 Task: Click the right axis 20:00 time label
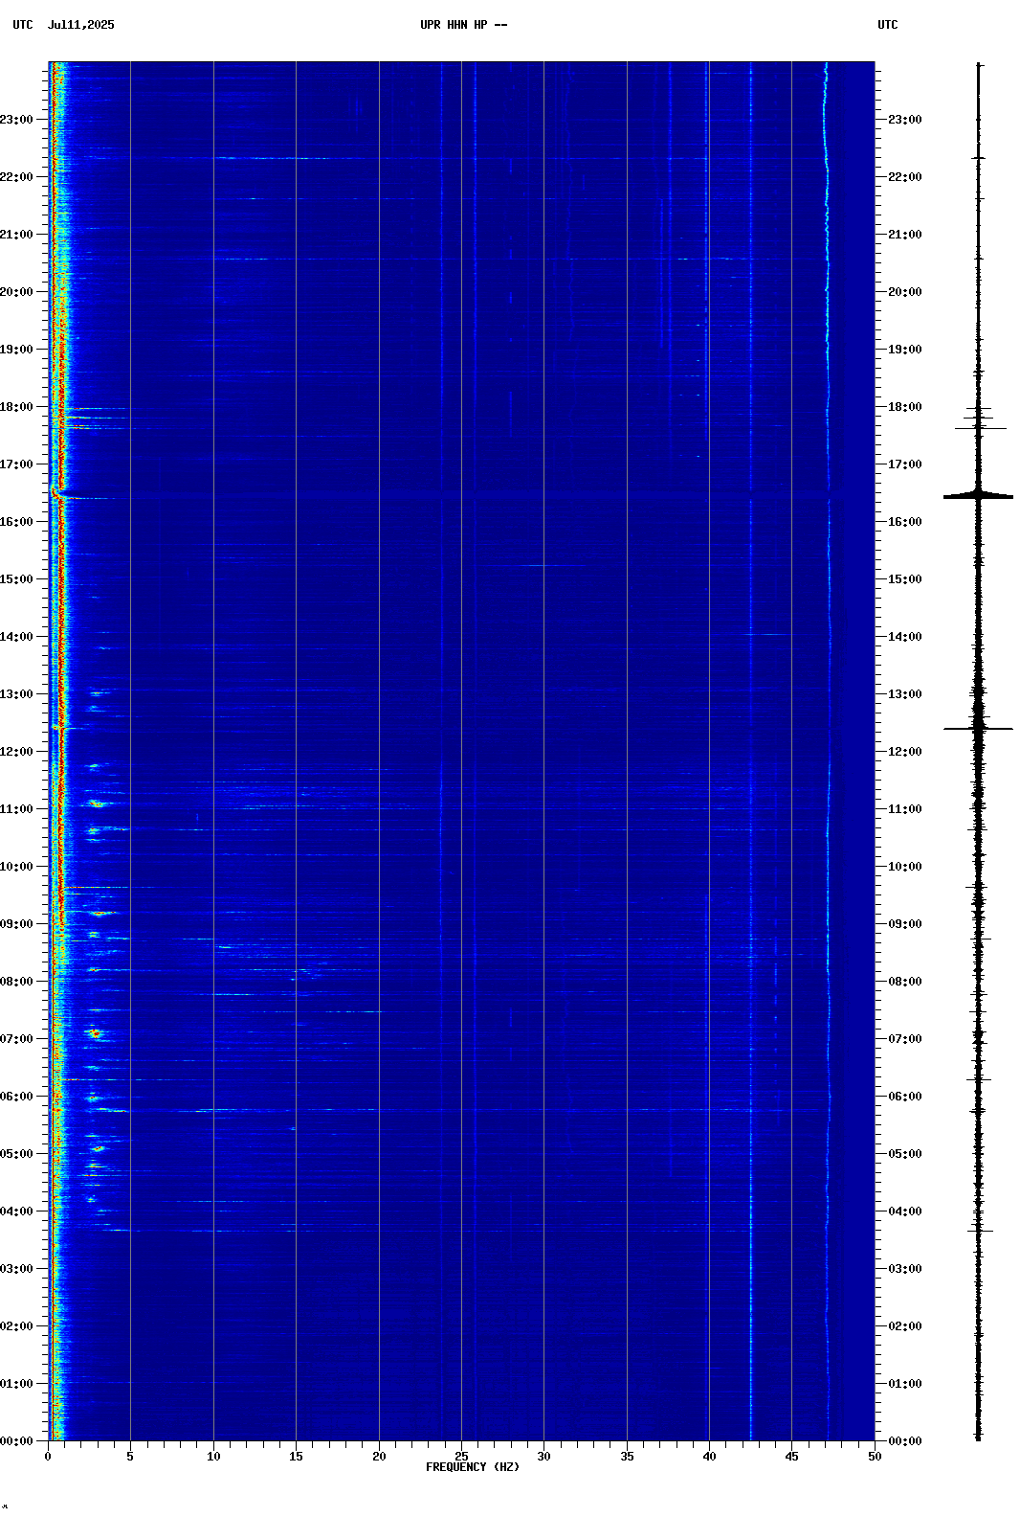905,292
